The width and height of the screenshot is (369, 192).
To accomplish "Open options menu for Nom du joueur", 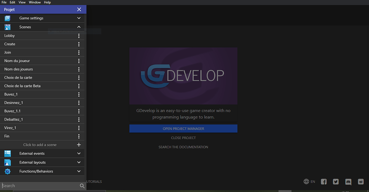I will [x=79, y=61].
